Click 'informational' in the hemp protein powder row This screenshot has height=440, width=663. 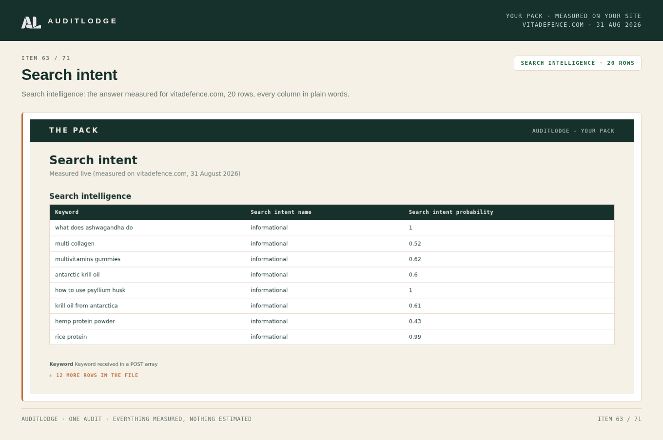click(x=269, y=322)
